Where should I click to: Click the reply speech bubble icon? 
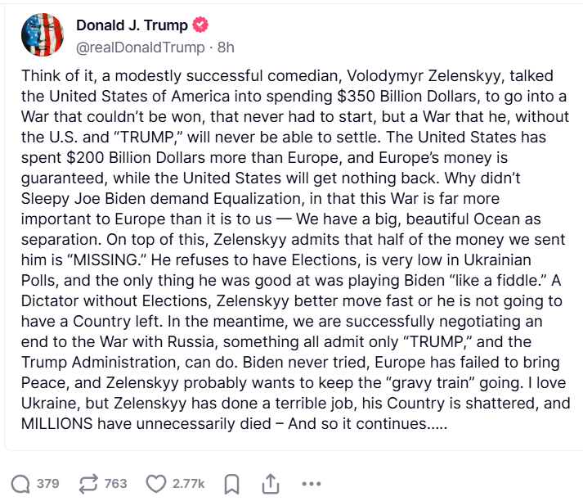[x=22, y=484]
